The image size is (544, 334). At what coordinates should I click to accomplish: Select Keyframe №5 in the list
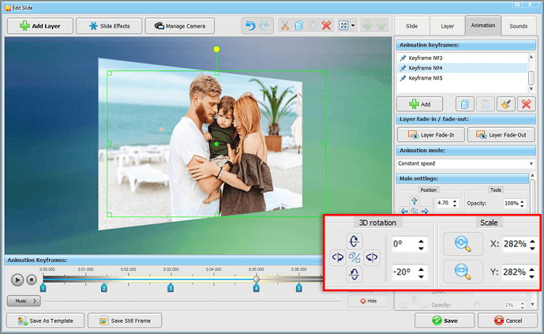(x=462, y=78)
